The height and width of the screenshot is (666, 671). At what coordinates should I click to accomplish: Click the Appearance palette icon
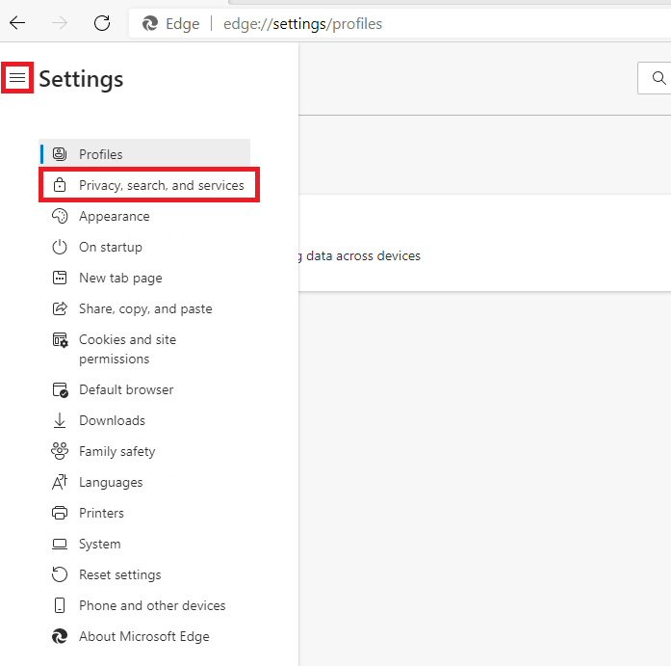(60, 216)
